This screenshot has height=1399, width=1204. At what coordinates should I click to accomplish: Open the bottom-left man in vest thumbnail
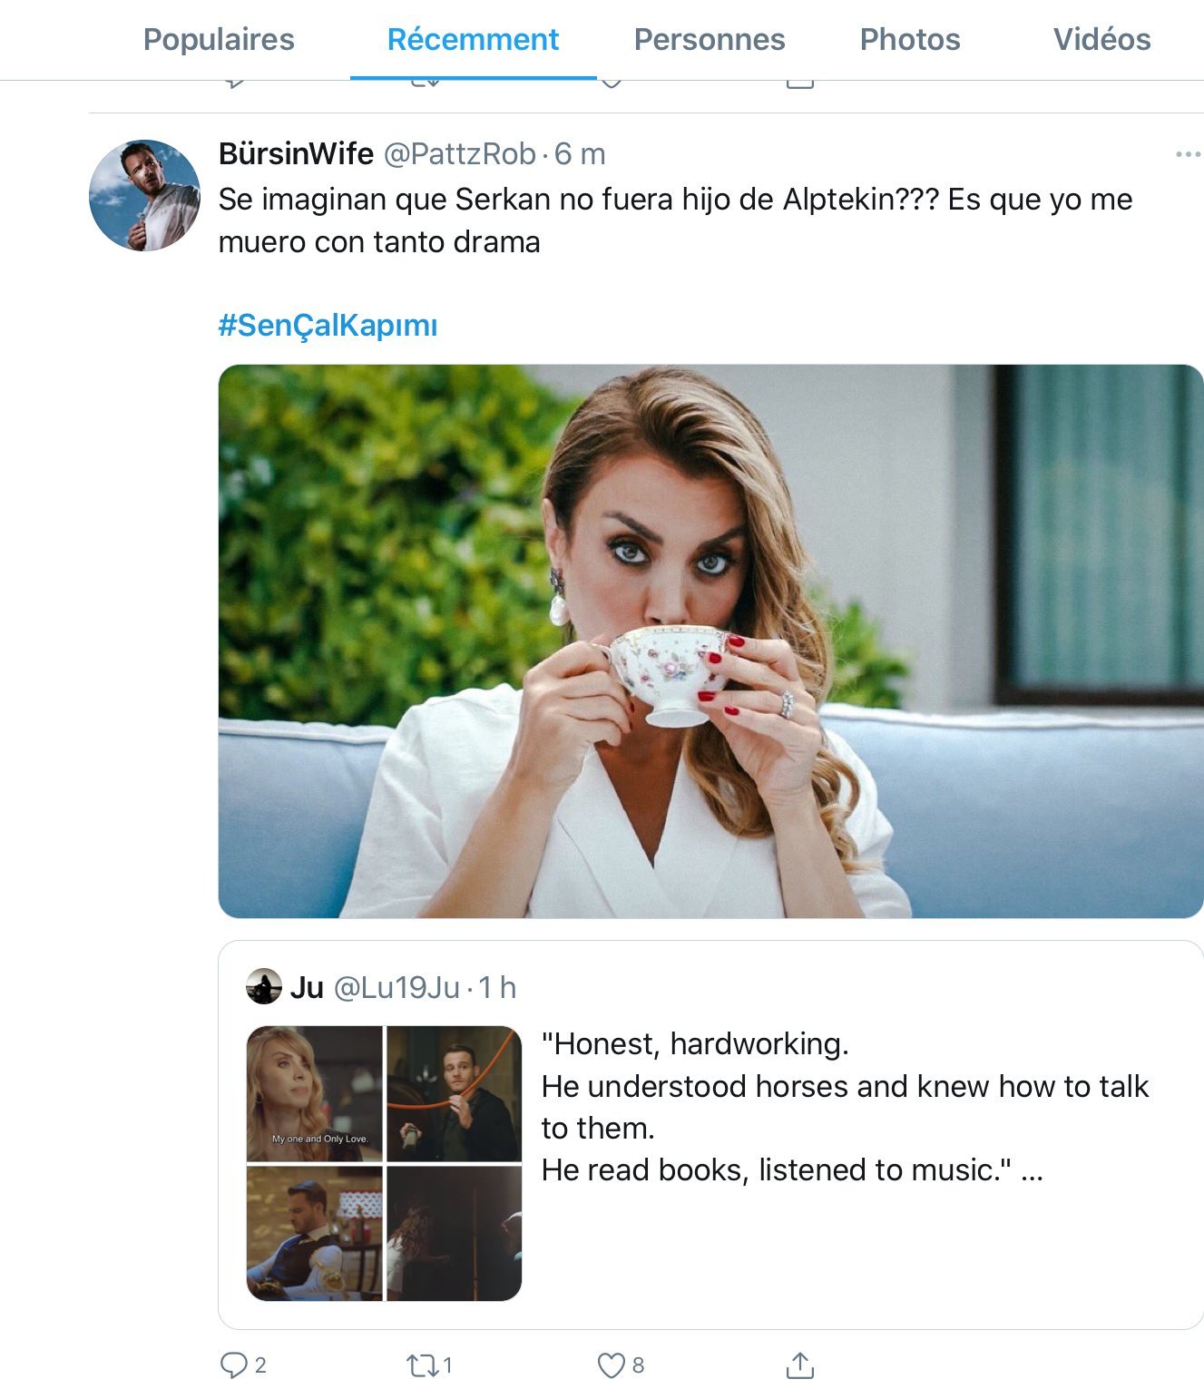pos(315,1233)
